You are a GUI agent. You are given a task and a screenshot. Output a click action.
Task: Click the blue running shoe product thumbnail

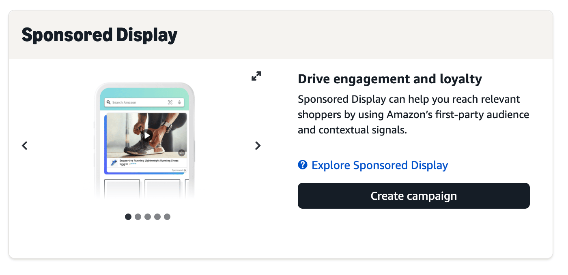click(x=114, y=163)
